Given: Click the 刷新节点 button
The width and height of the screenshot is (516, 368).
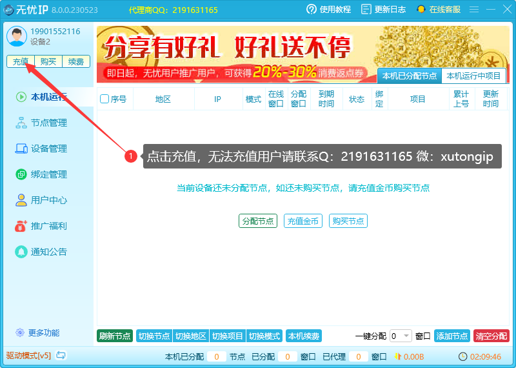Looking at the screenshot, I should click(115, 336).
